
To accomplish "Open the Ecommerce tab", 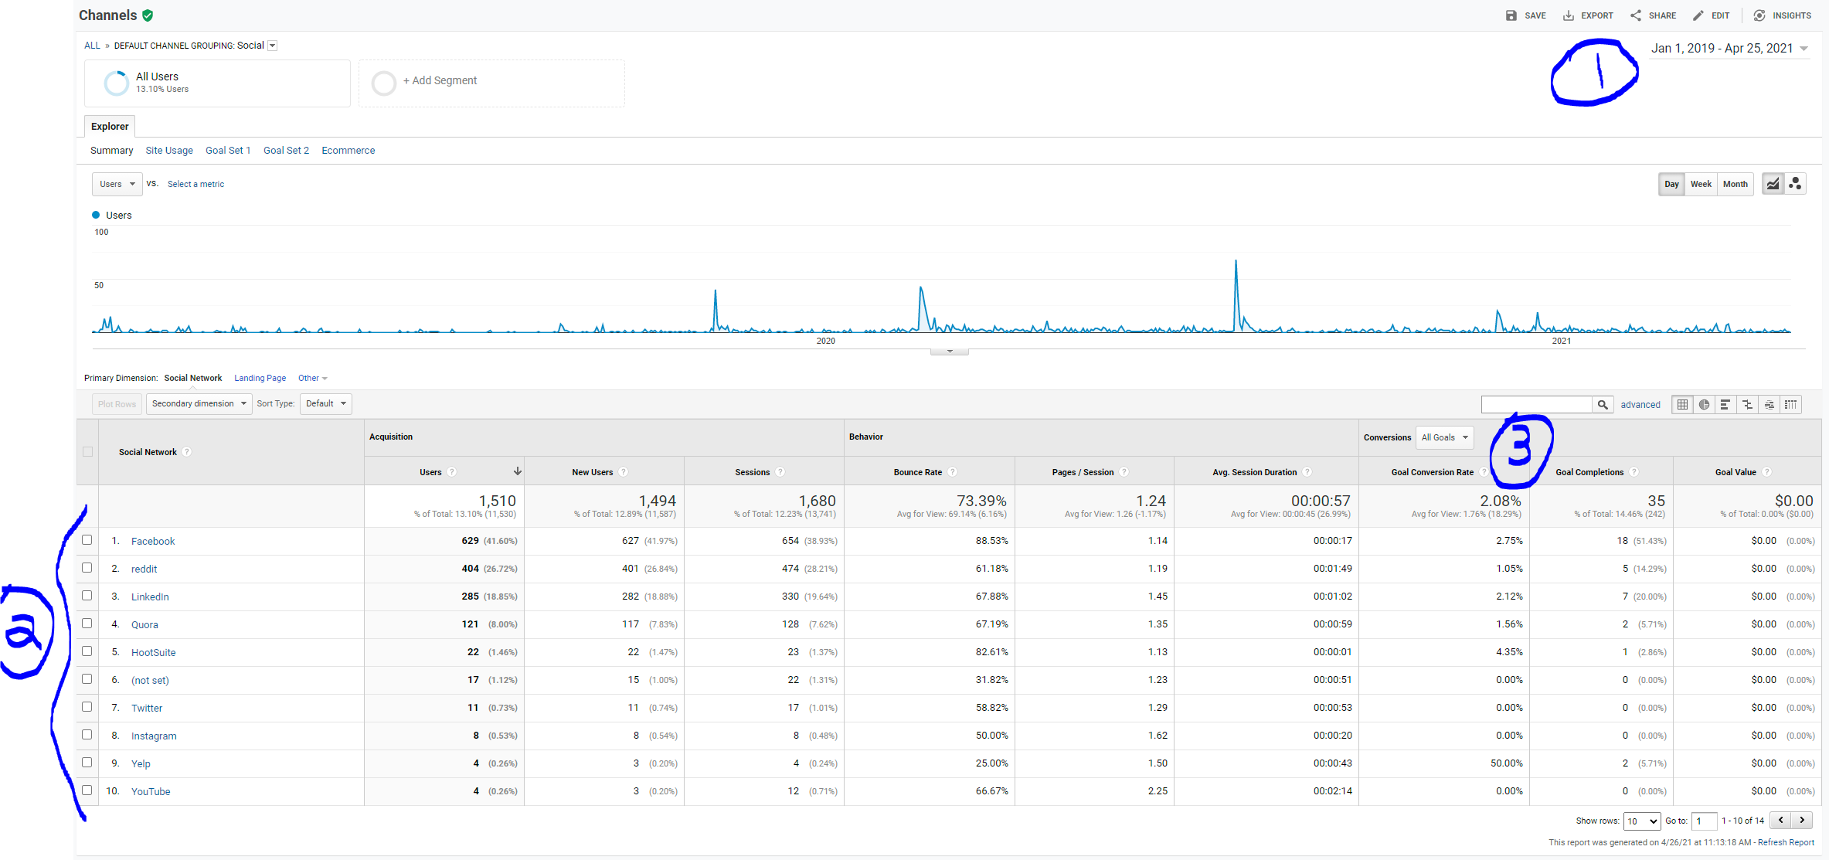I will tap(348, 151).
